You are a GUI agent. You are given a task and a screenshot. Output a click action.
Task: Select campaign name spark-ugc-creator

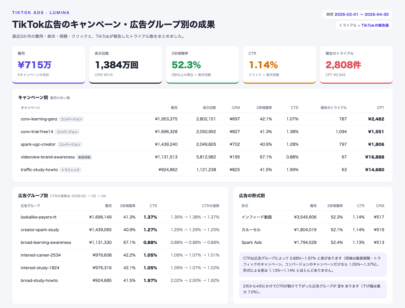pyautogui.click(x=38, y=144)
